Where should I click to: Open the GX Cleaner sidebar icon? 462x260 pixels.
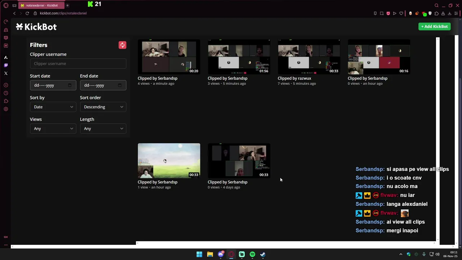pos(6,30)
